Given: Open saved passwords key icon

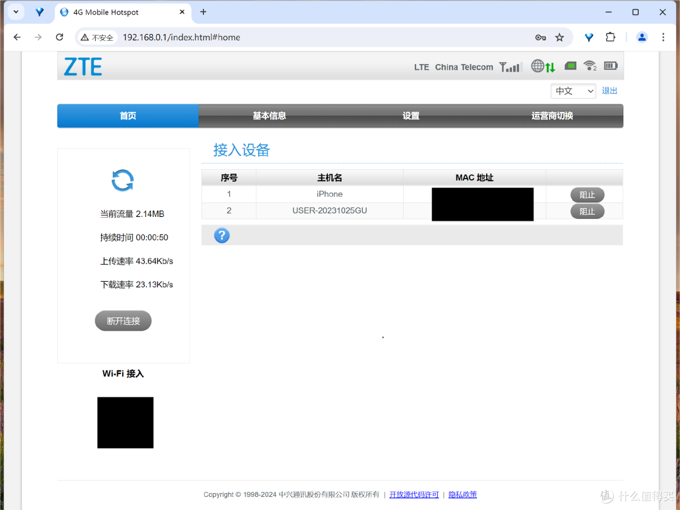Looking at the screenshot, I should (x=540, y=38).
